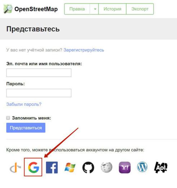This screenshot has width=177, height=188.
Task: Tick the 'Запомнить меня' checkbox
Action: (x=8, y=118)
